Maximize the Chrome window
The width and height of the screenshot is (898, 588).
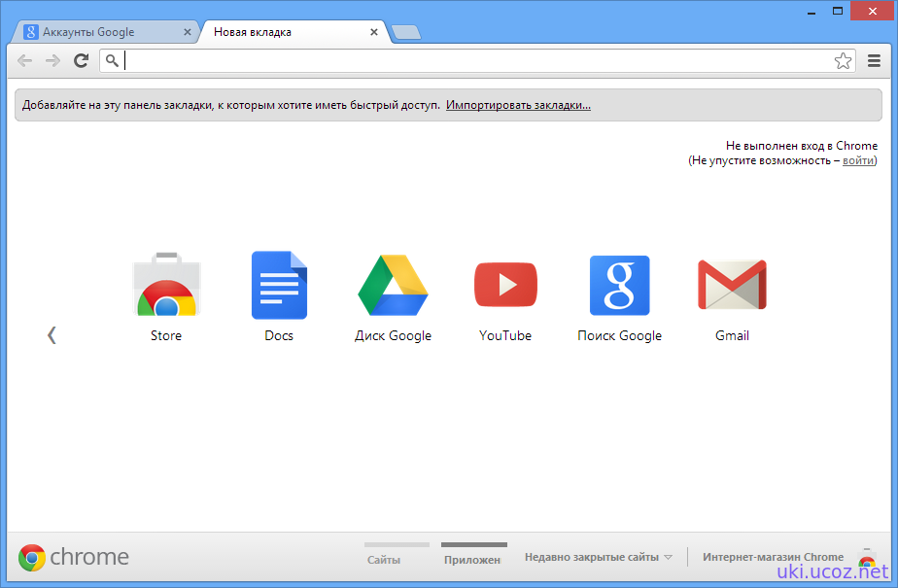(838, 12)
